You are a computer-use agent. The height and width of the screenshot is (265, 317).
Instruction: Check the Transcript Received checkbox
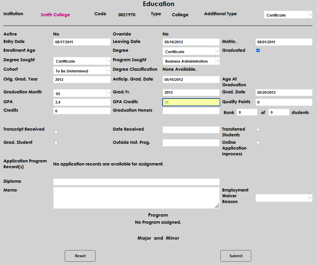(56, 132)
